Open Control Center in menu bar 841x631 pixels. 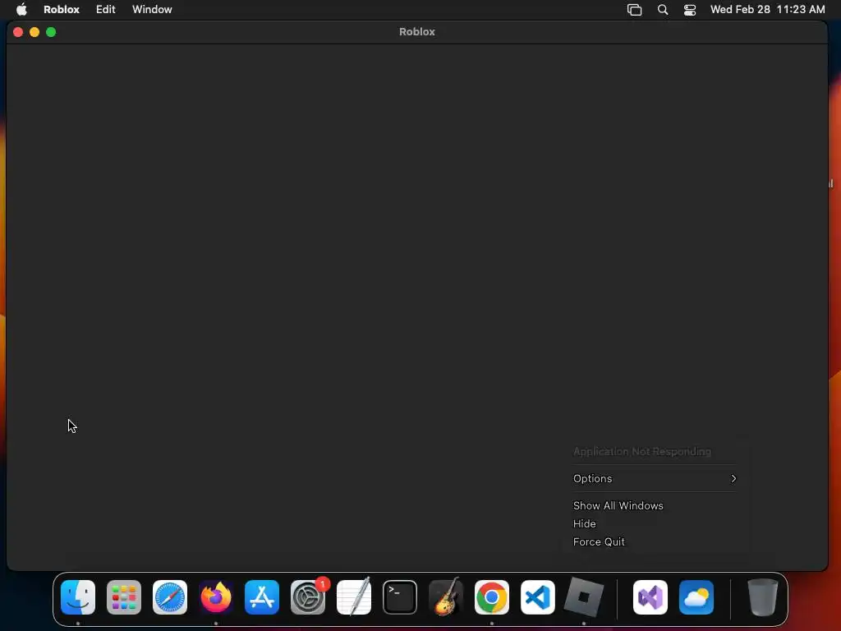click(x=690, y=10)
